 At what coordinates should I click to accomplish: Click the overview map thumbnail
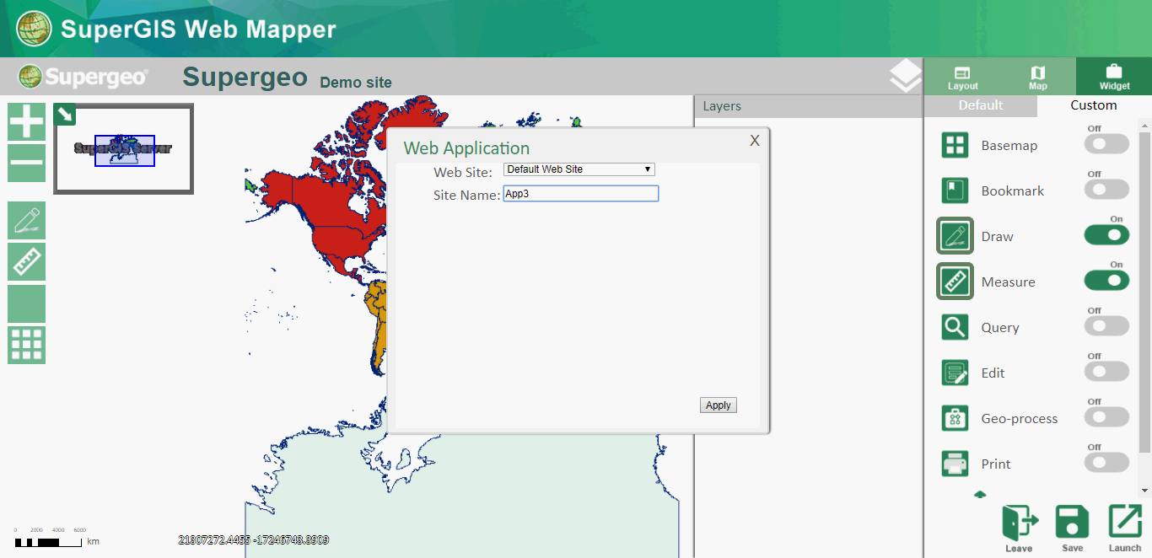pos(124,149)
